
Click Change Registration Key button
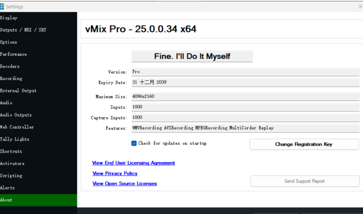click(304, 144)
